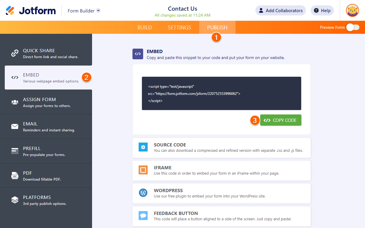365x228 pixels.
Task: Select QUICK SHARE in the sidebar
Action: coord(46,53)
